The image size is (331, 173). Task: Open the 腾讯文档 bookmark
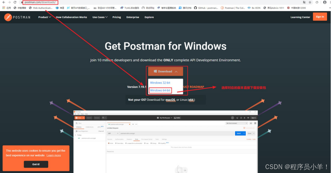coord(185,8)
